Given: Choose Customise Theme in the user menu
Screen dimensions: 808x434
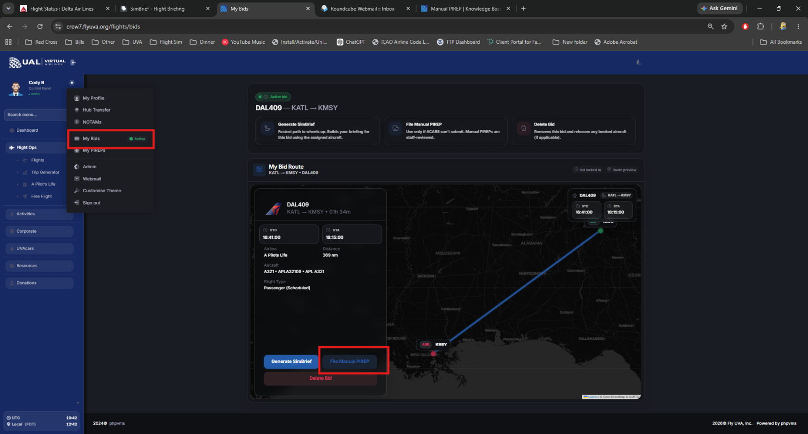Looking at the screenshot, I should coord(101,191).
